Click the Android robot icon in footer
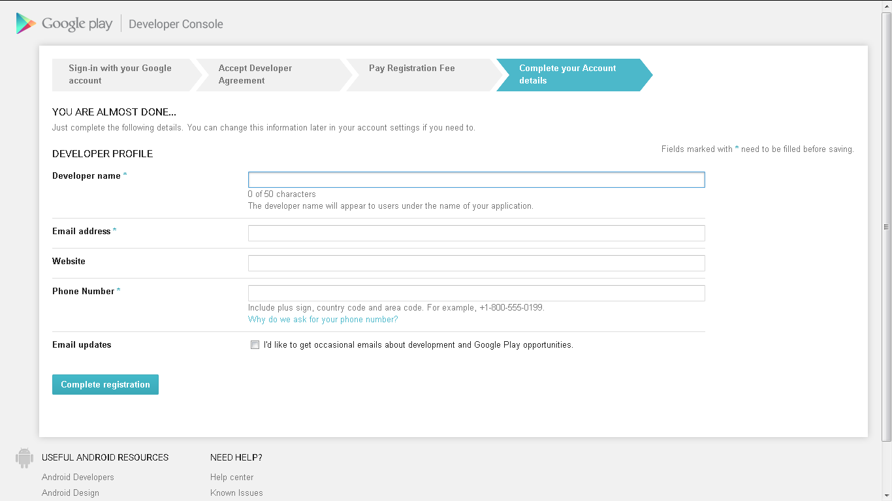The image size is (892, 501). click(24, 457)
